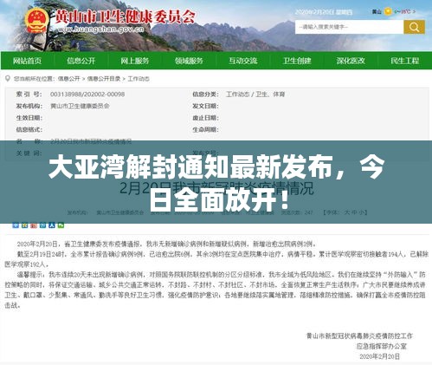The height and width of the screenshot is (365, 432).
Task: Click the wjw.huangshan.gov.cn URL text
Action: (100, 29)
